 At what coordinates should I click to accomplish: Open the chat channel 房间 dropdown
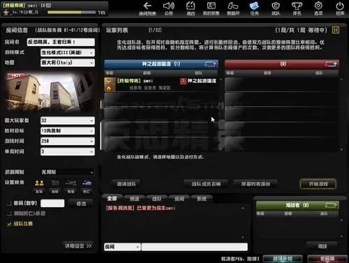point(122,247)
